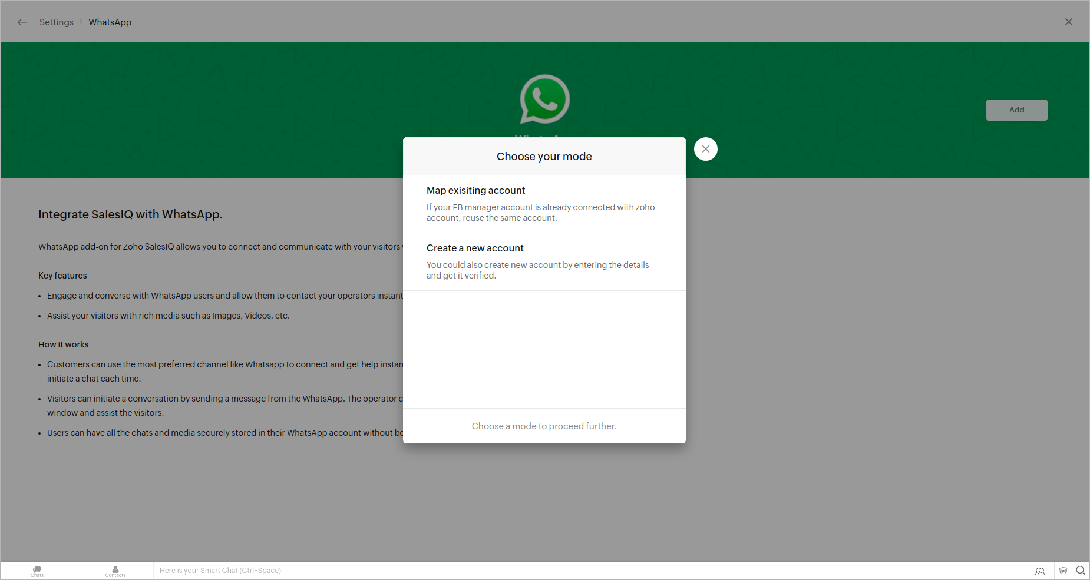This screenshot has height=580, width=1090.
Task: Click the WhatsApp breadcrumb label
Action: pyautogui.click(x=110, y=22)
